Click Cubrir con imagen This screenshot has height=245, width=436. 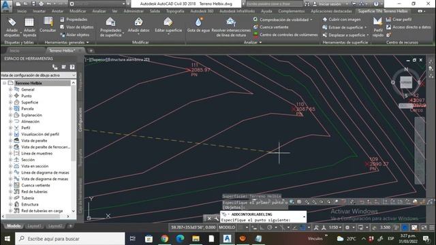pyautogui.click(x=341, y=20)
